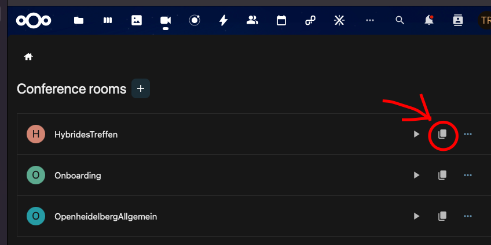This screenshot has height=245, width=491.
Task: Open the Contacts people icon
Action: click(x=252, y=21)
